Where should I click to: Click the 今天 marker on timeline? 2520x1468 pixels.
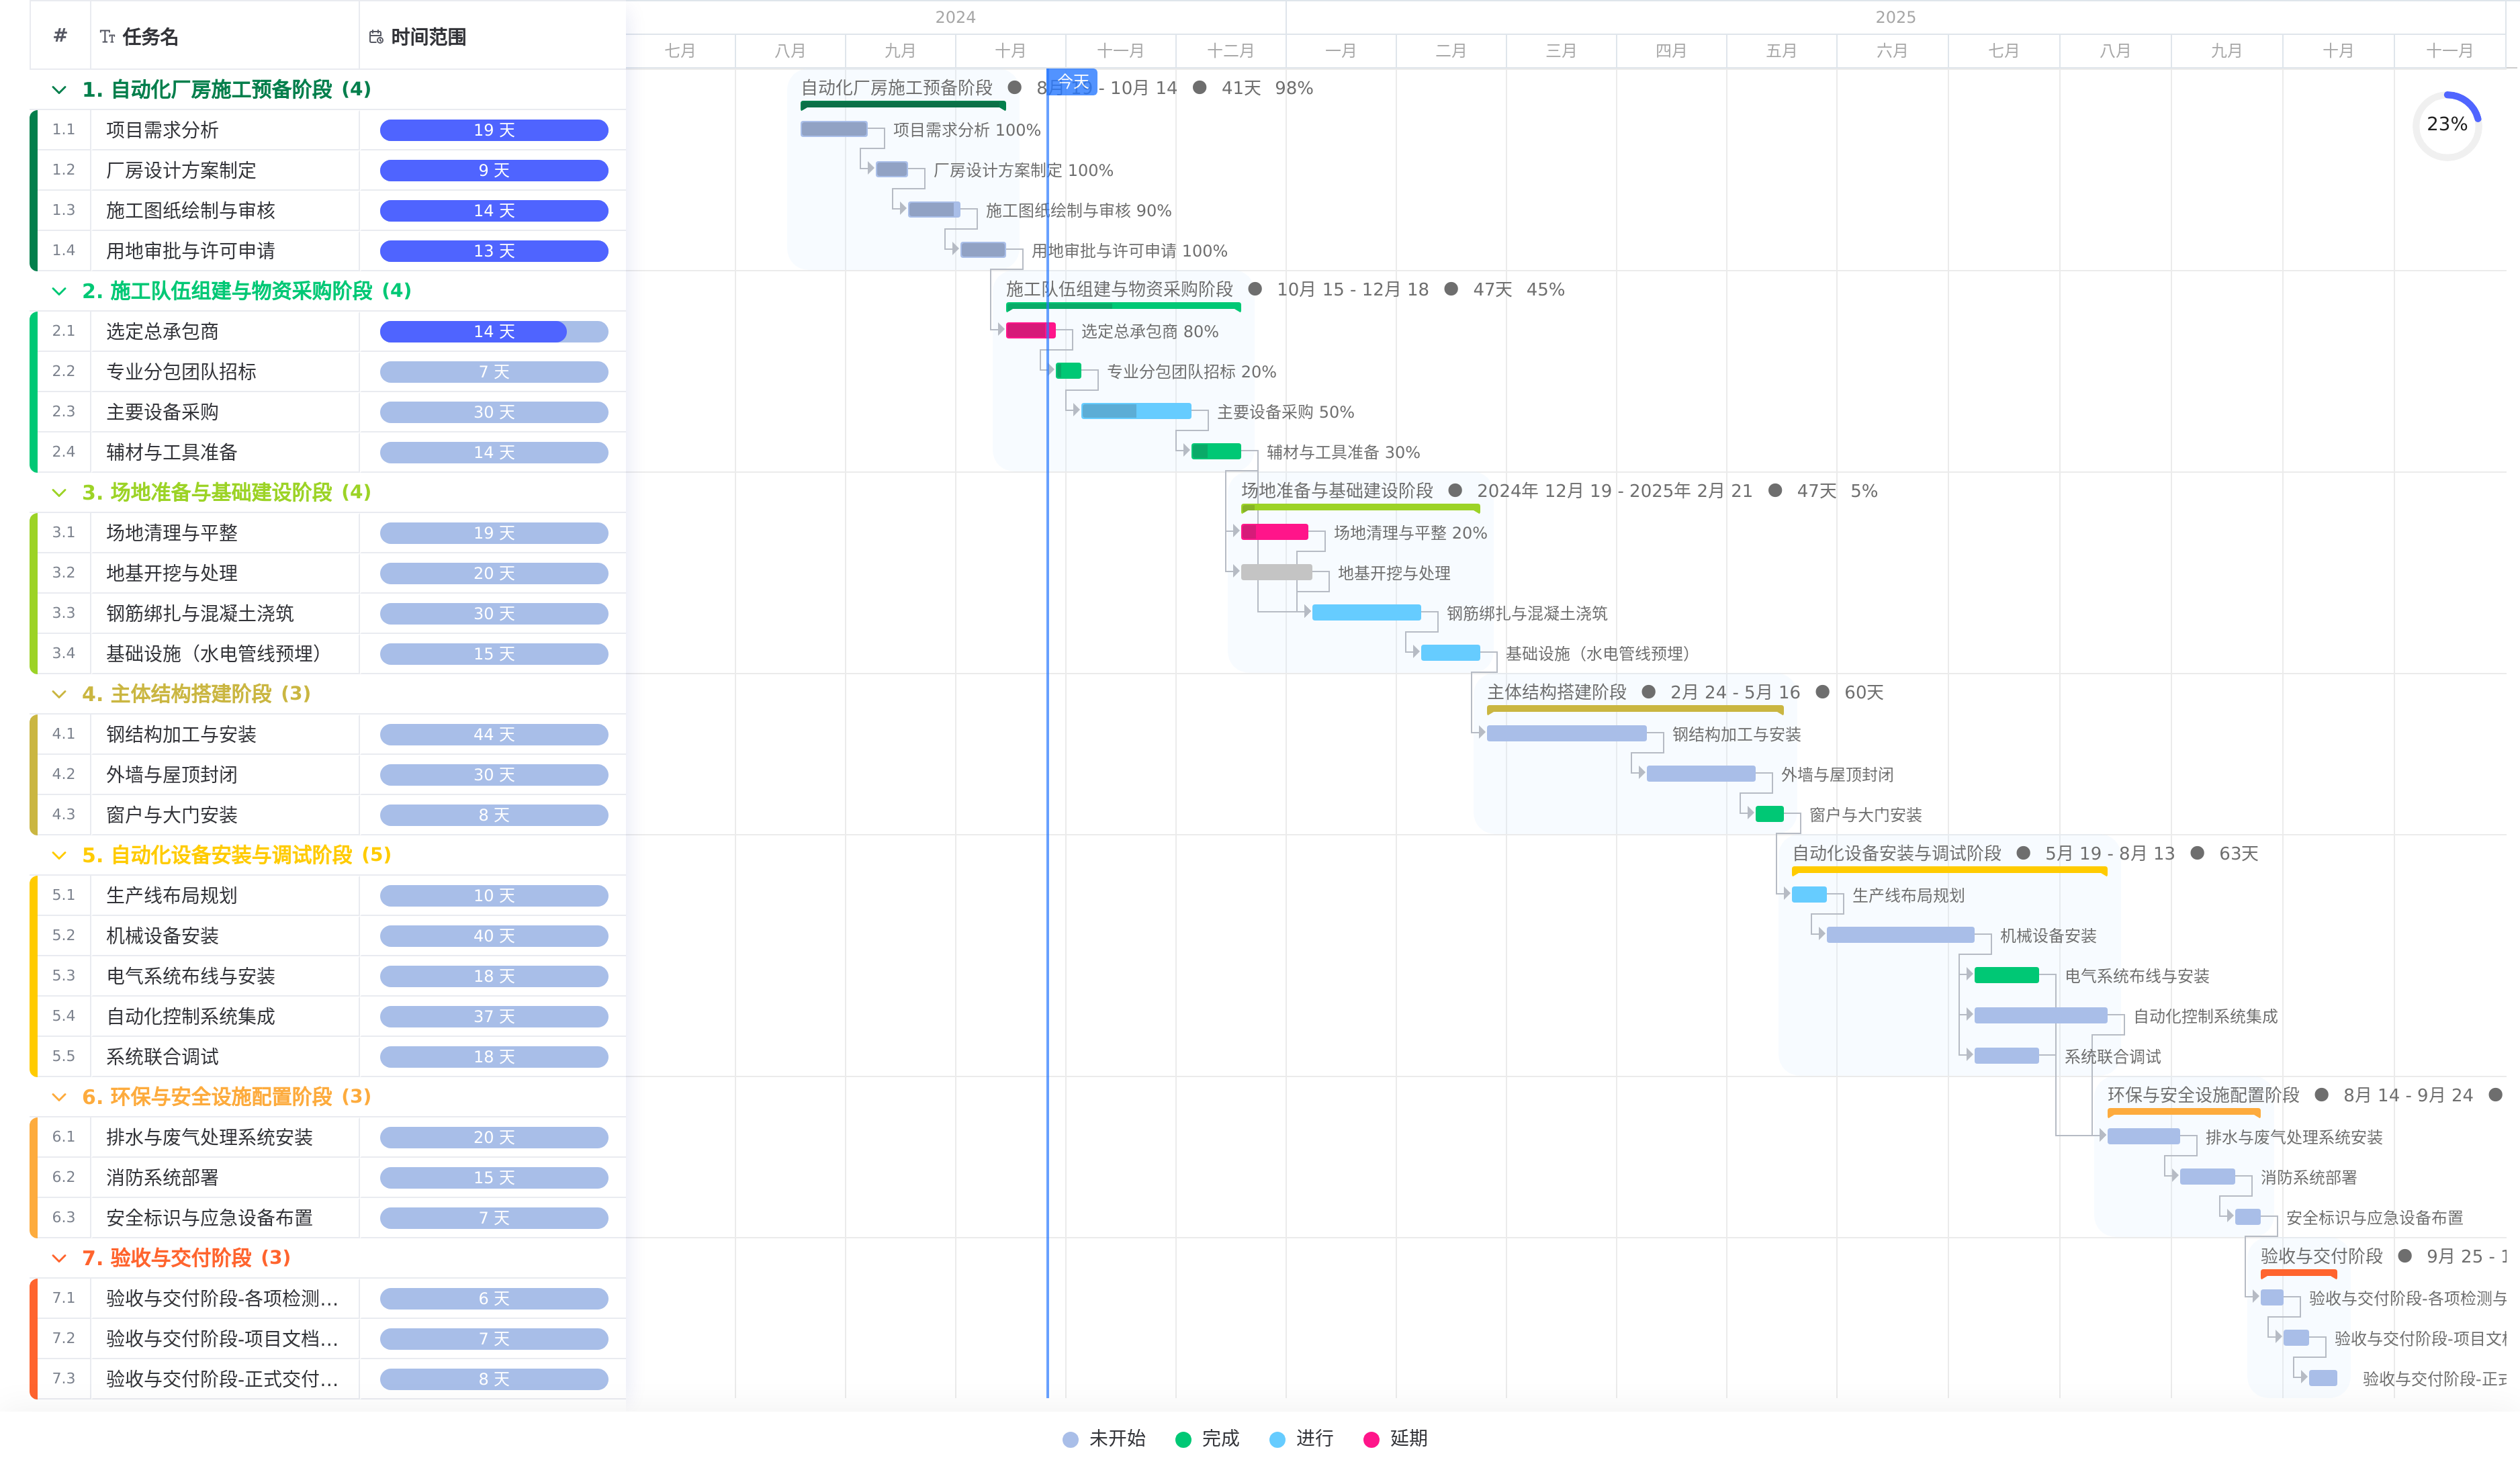pos(1072,82)
